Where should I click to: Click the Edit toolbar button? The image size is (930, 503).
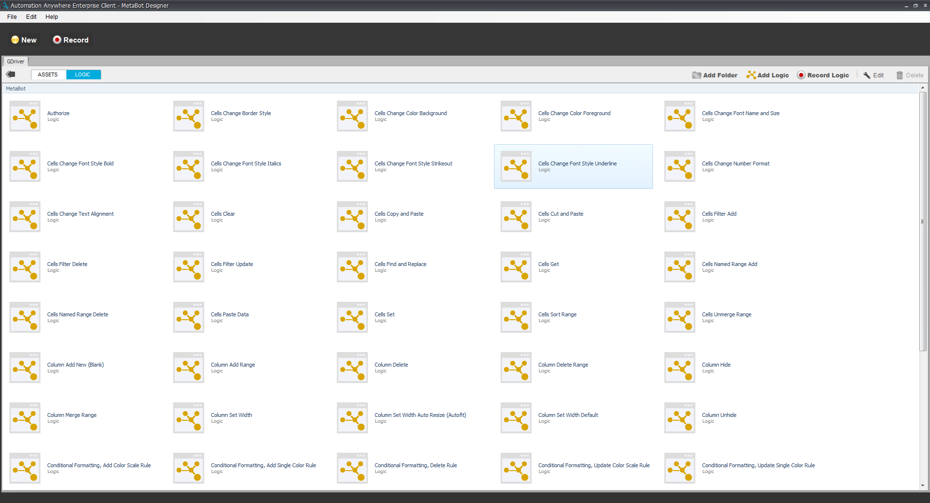(873, 75)
